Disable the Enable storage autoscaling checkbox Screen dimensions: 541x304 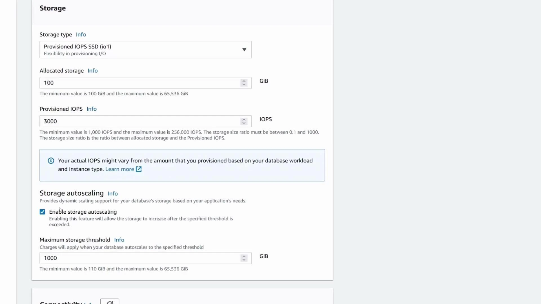[x=42, y=212]
